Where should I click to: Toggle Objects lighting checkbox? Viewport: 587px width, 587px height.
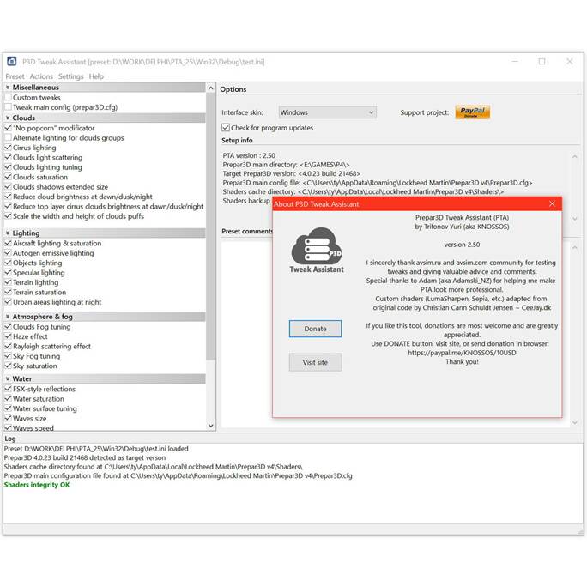(x=9, y=263)
